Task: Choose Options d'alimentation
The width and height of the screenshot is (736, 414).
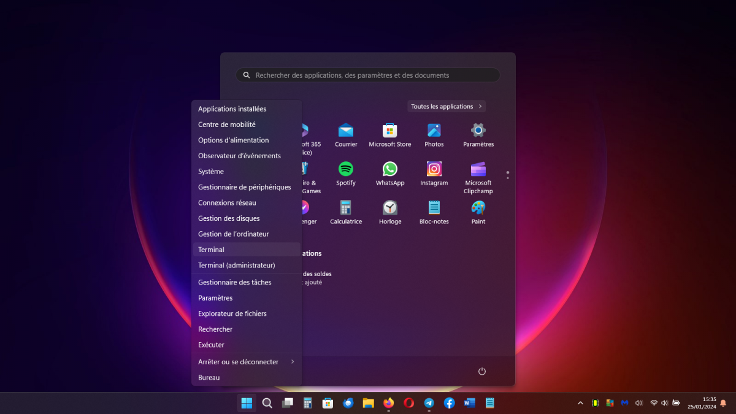Action: pyautogui.click(x=247, y=140)
